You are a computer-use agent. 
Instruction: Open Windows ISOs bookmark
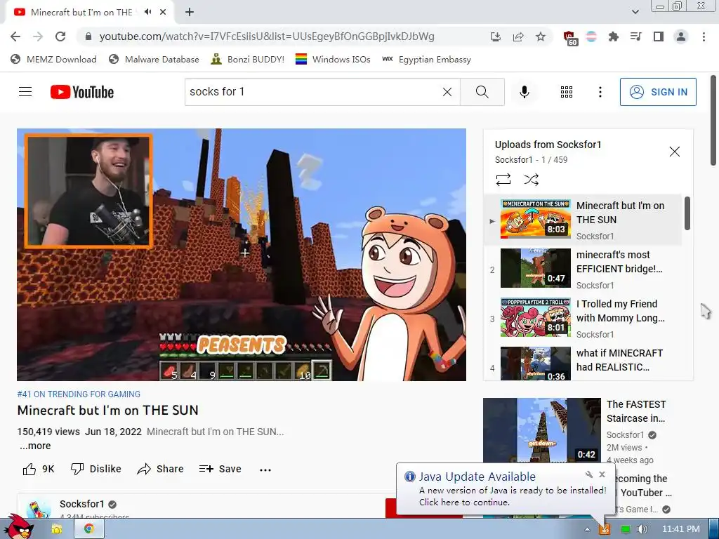click(333, 60)
